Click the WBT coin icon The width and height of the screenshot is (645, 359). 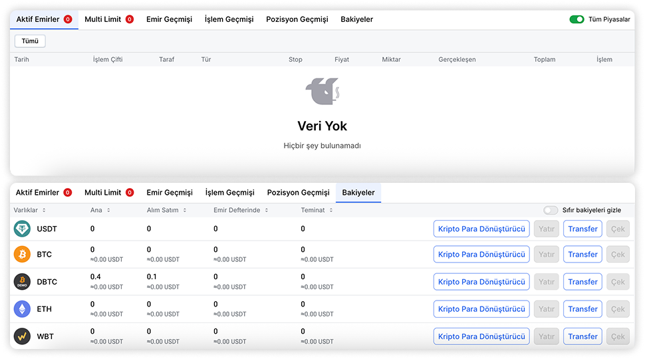click(x=22, y=336)
